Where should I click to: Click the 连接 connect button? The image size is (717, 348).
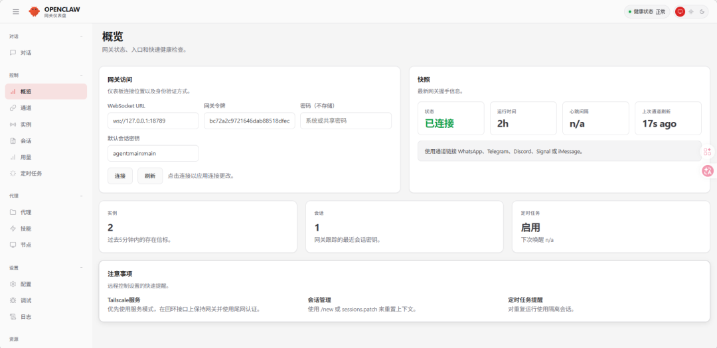(x=119, y=176)
